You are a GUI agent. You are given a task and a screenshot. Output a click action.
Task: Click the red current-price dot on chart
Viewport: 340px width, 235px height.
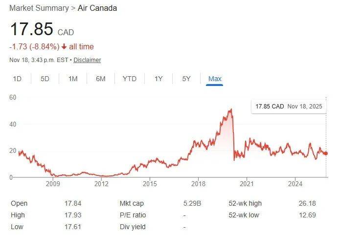326,153
